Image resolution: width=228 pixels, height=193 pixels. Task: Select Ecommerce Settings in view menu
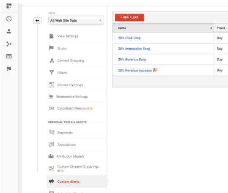[72, 97]
